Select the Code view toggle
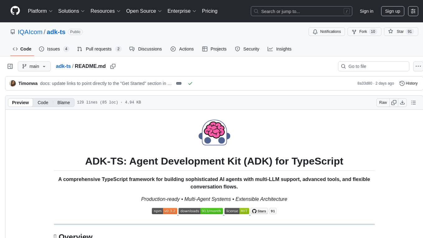The height and width of the screenshot is (238, 423). pyautogui.click(x=43, y=102)
